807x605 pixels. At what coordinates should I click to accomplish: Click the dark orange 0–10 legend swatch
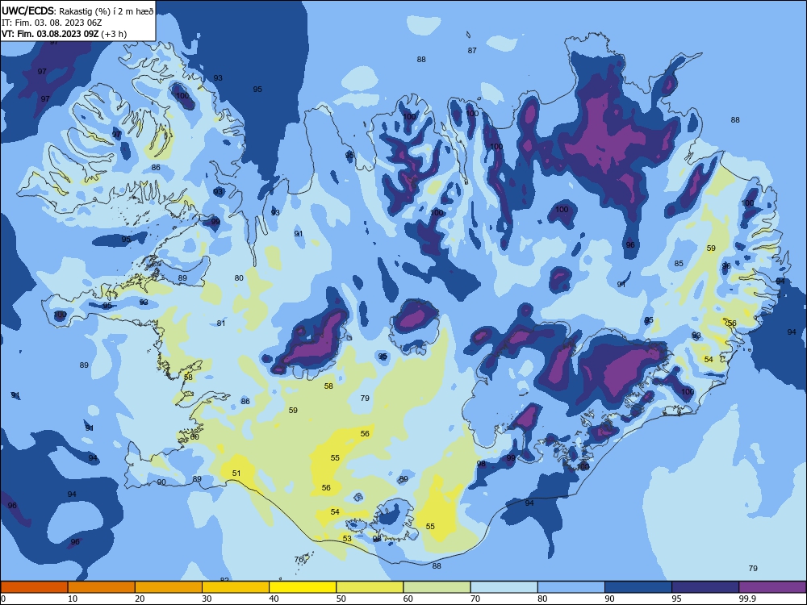point(34,587)
